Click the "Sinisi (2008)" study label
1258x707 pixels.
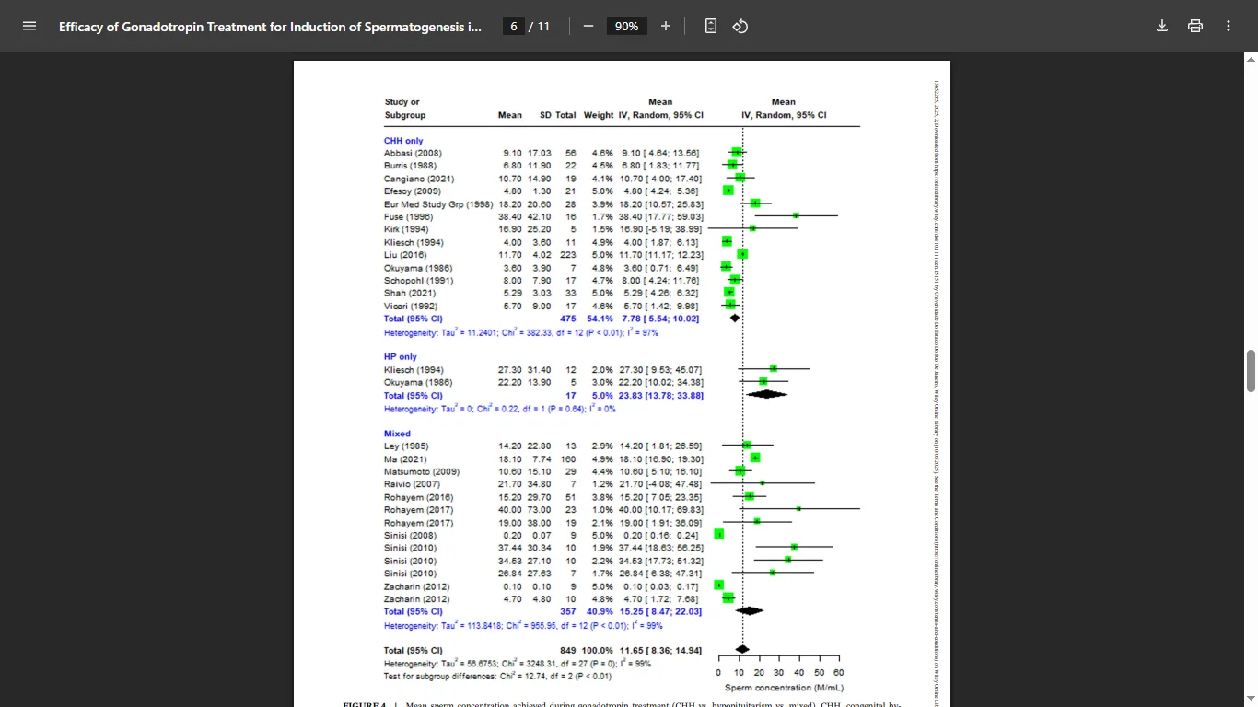[411, 536]
